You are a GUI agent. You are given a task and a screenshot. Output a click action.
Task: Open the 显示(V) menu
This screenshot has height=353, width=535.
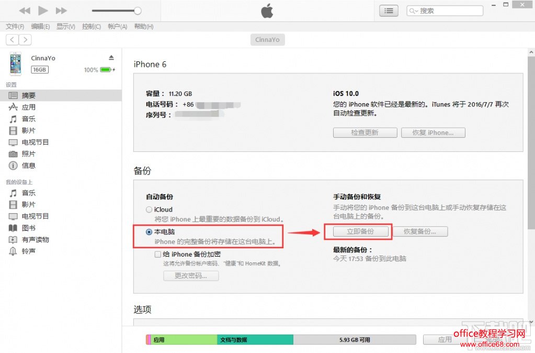click(x=65, y=26)
